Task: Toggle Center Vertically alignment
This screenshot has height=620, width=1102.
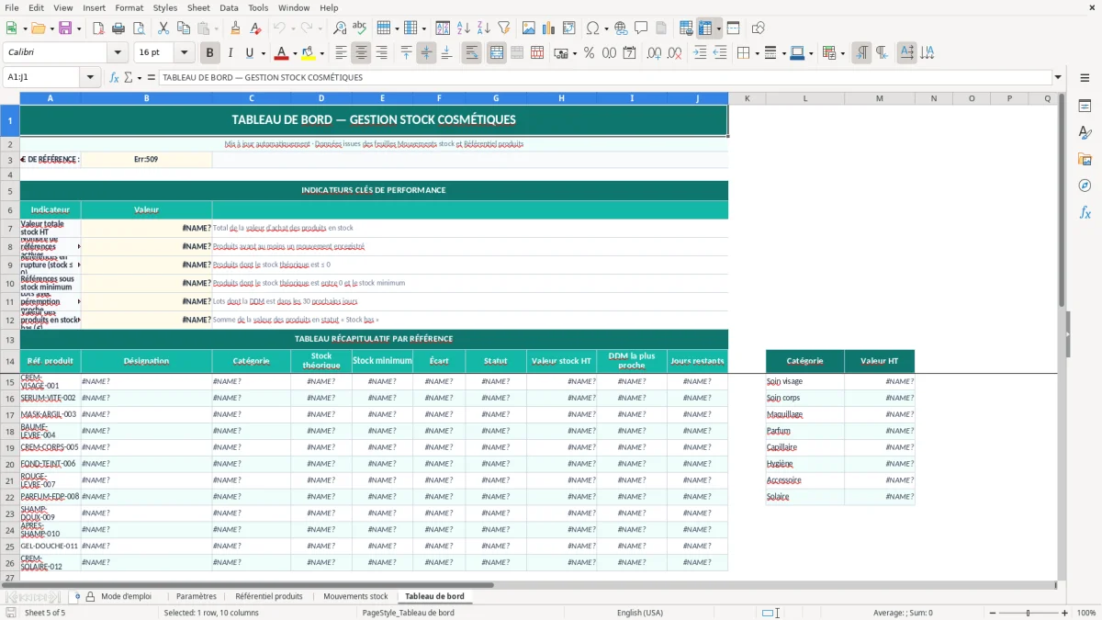Action: click(426, 53)
